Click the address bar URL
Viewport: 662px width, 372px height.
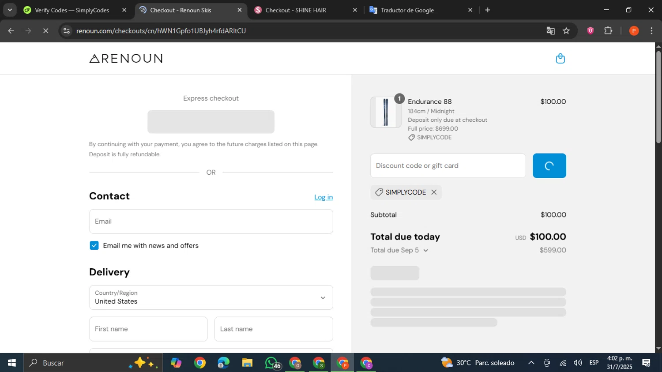tap(161, 31)
